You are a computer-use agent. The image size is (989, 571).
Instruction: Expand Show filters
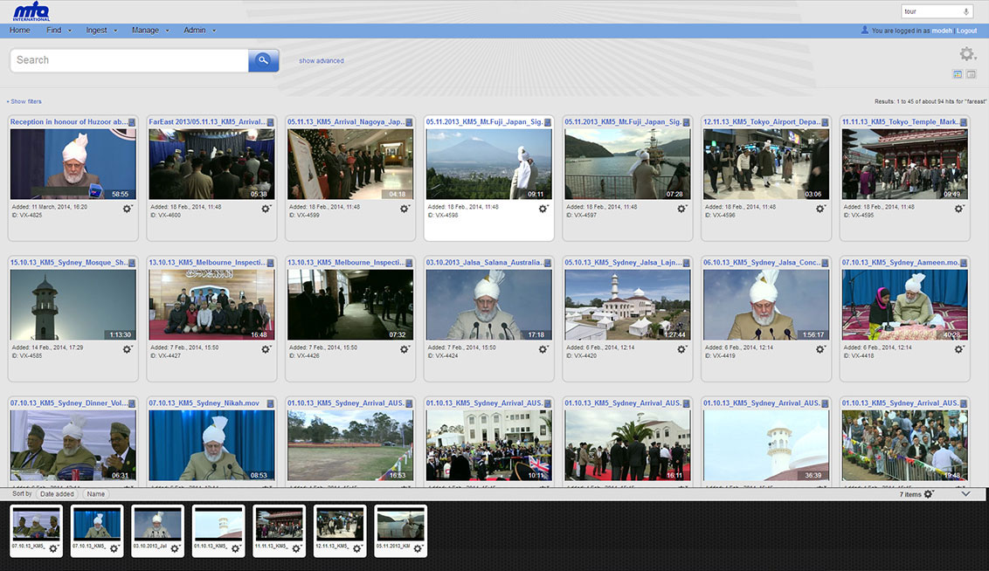click(x=24, y=101)
